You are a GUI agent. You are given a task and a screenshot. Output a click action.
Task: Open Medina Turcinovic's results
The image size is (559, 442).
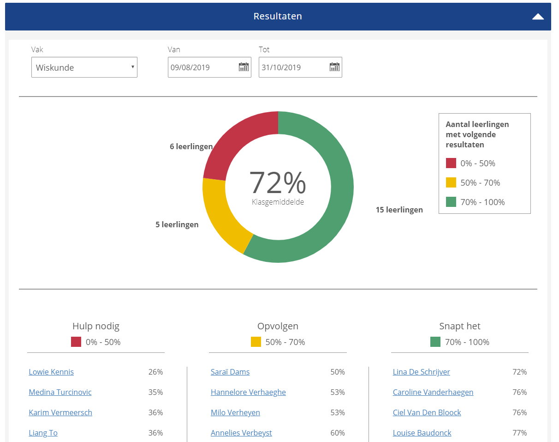click(60, 392)
